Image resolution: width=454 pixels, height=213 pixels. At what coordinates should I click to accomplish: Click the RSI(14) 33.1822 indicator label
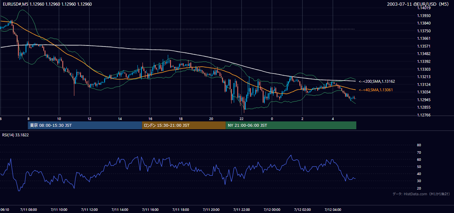click(x=16, y=135)
